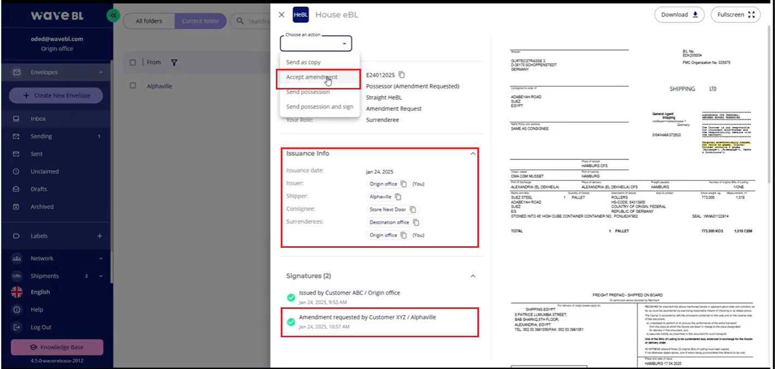Click the version 4.5.0-waverelease-2012 text

57,361
